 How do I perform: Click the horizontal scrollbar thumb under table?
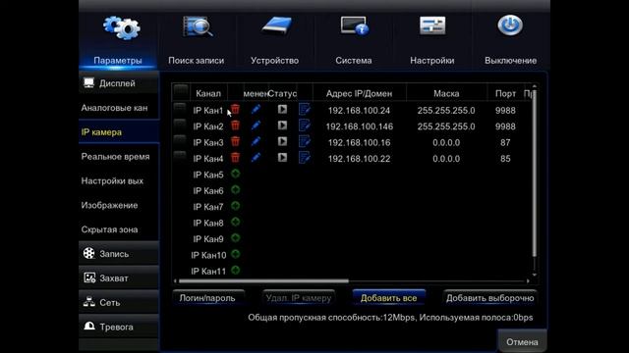[x=263, y=281]
